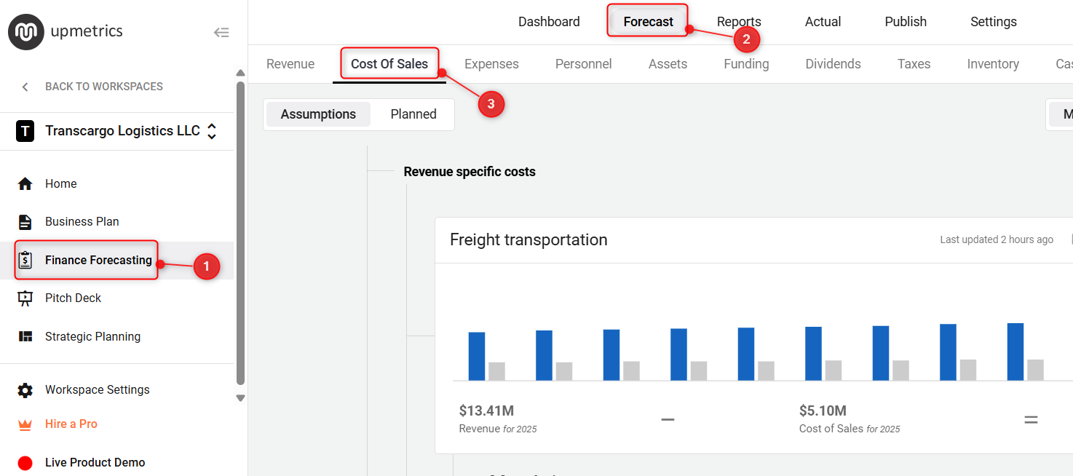Open the Home page
The image size is (1073, 476).
pos(61,184)
